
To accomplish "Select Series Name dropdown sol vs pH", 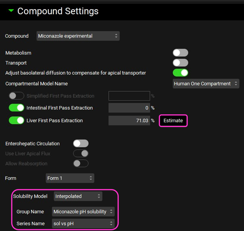I will [83, 223].
